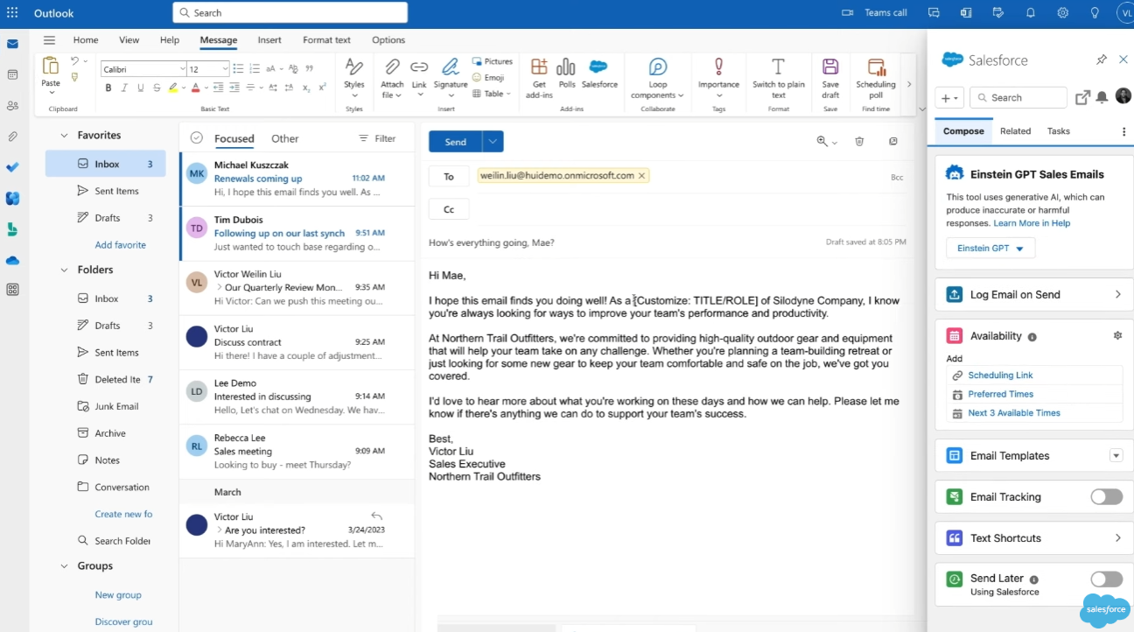This screenshot has width=1134, height=632.
Task: Apply italic formatting in the ribbon
Action: 124,88
